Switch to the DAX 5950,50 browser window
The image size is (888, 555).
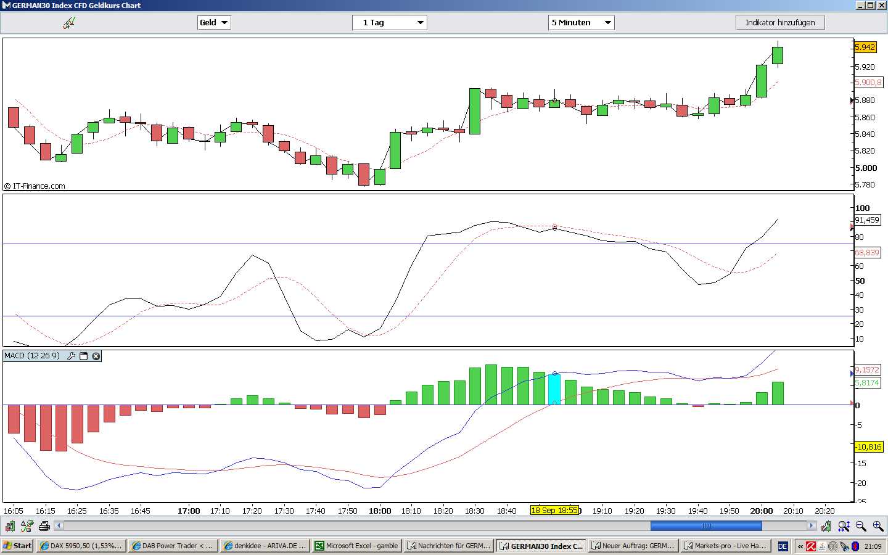point(81,546)
